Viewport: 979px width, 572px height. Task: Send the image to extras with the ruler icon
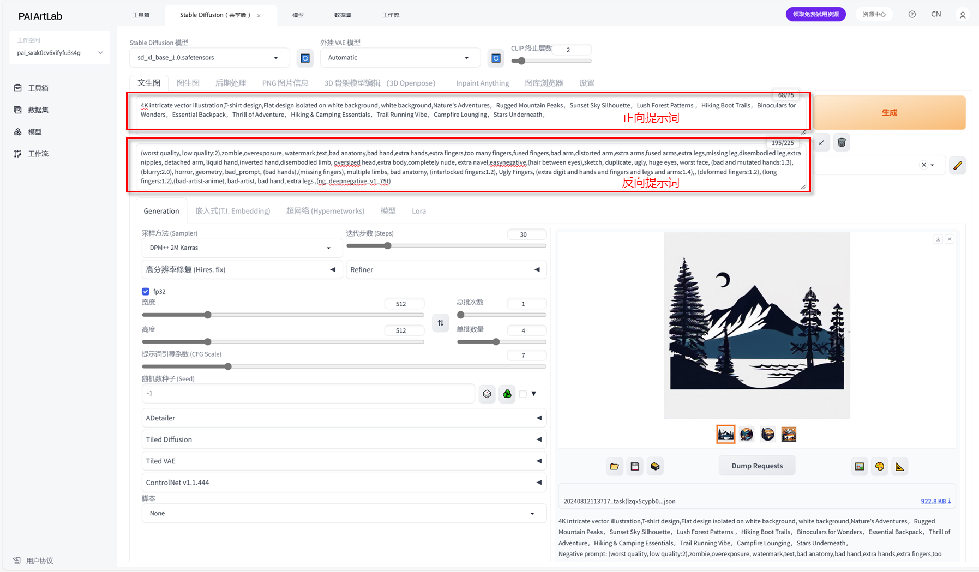(x=900, y=466)
